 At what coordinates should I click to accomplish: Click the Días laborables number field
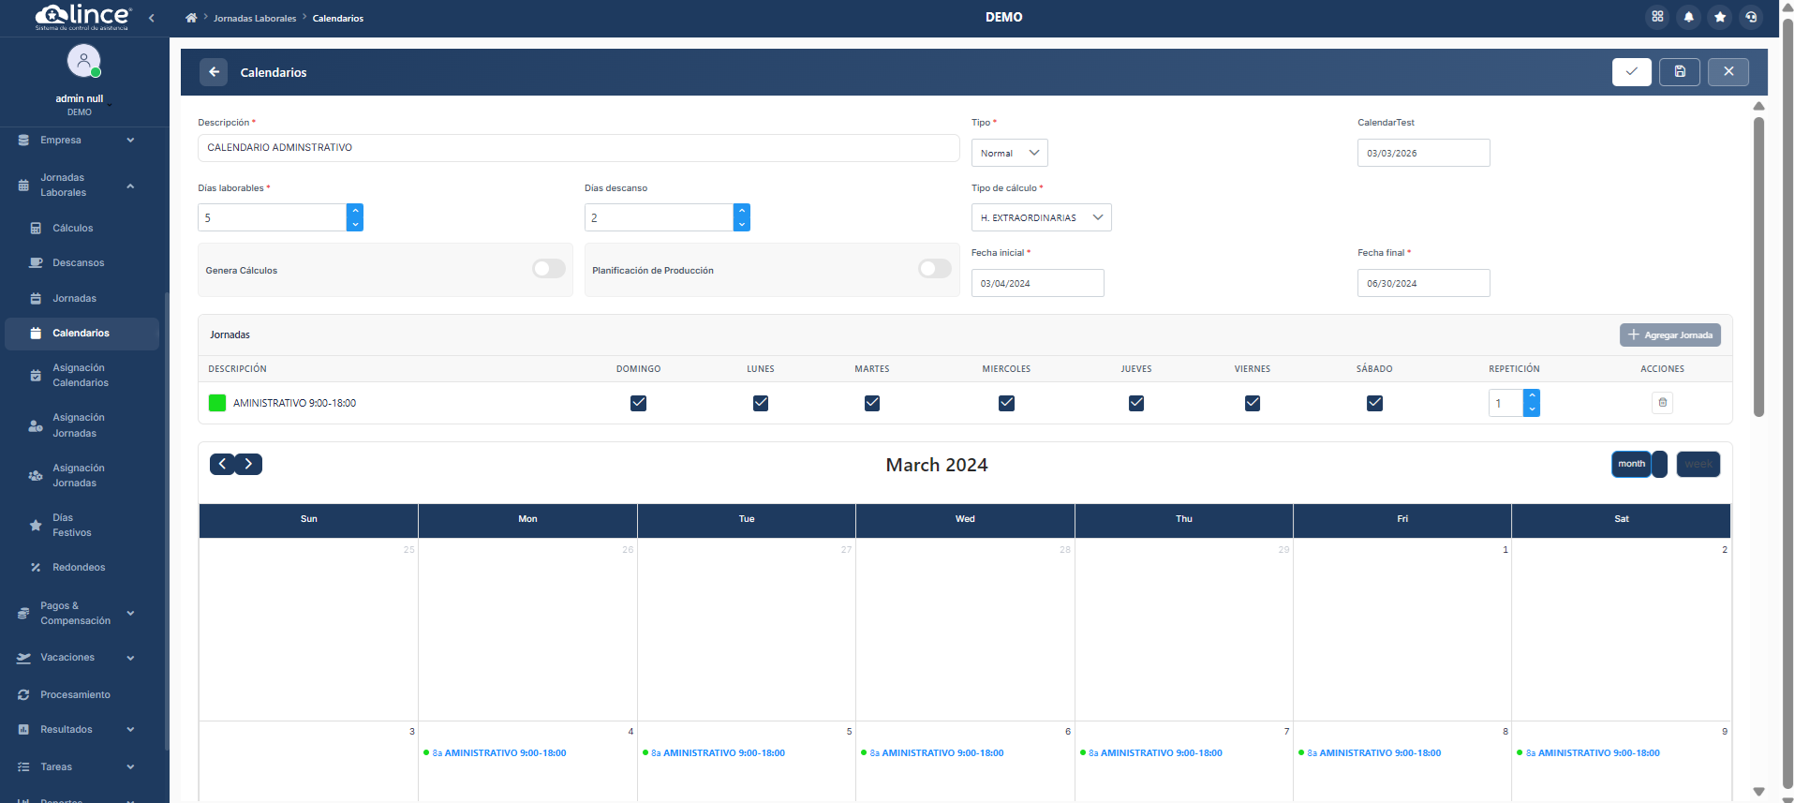[x=272, y=217]
